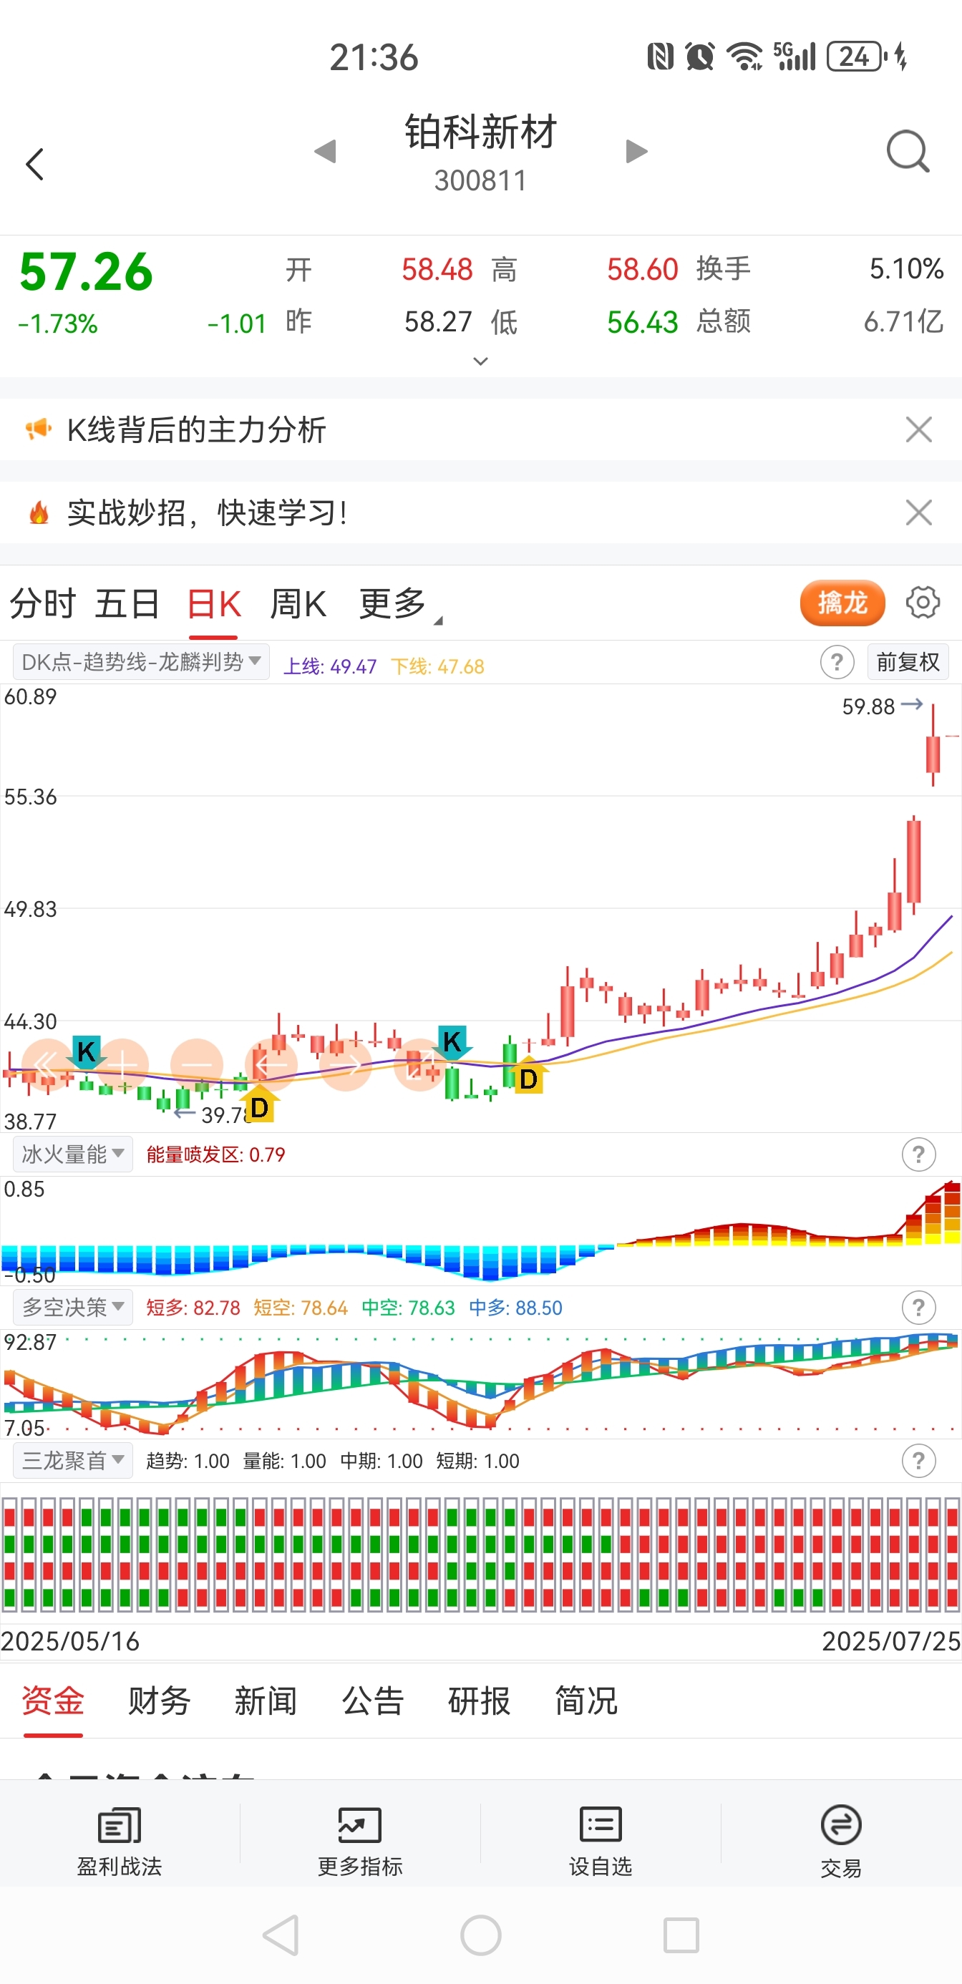The width and height of the screenshot is (962, 1984).
Task: Tap chart left-arrow overlay control
Action: point(271,1065)
